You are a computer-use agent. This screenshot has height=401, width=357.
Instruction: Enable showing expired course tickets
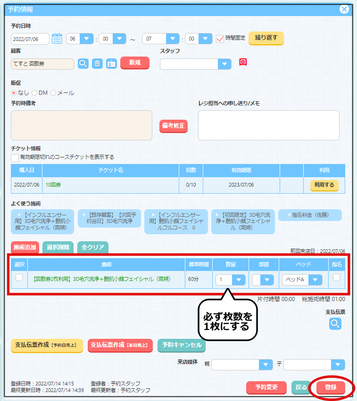click(x=15, y=157)
